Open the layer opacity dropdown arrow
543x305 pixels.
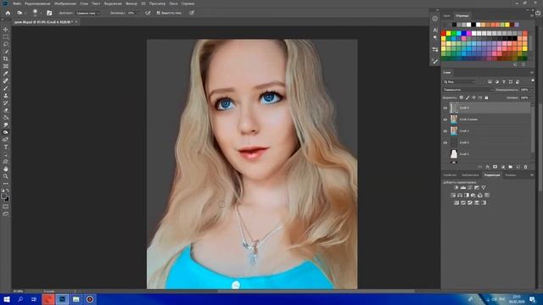531,90
